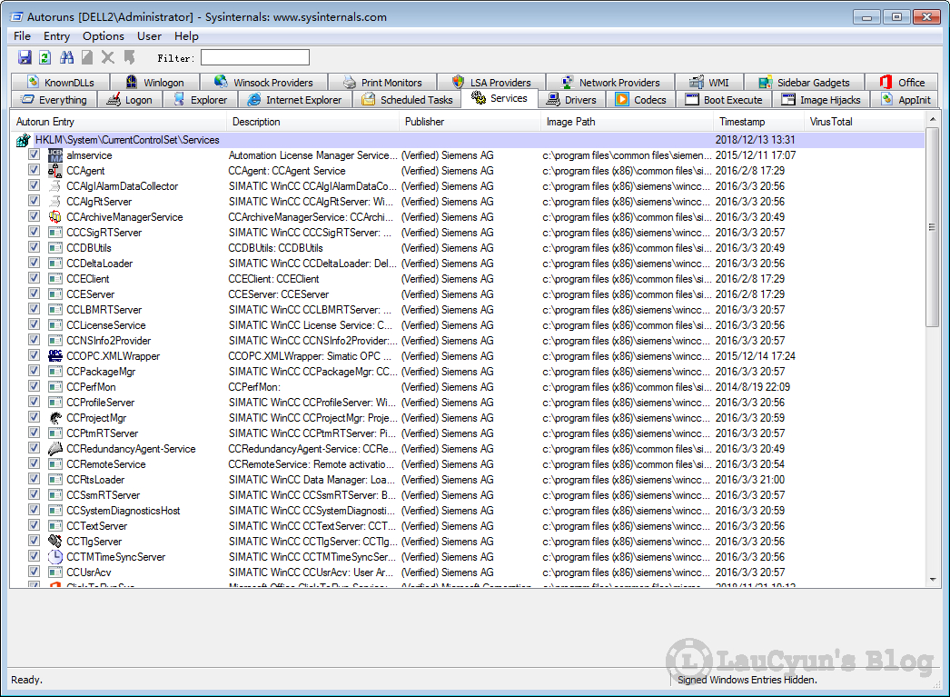Image resolution: width=950 pixels, height=697 pixels.
Task: Click the list scrollbar up arrow
Action: [933, 119]
